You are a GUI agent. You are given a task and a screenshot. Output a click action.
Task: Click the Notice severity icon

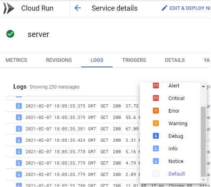pos(156,161)
